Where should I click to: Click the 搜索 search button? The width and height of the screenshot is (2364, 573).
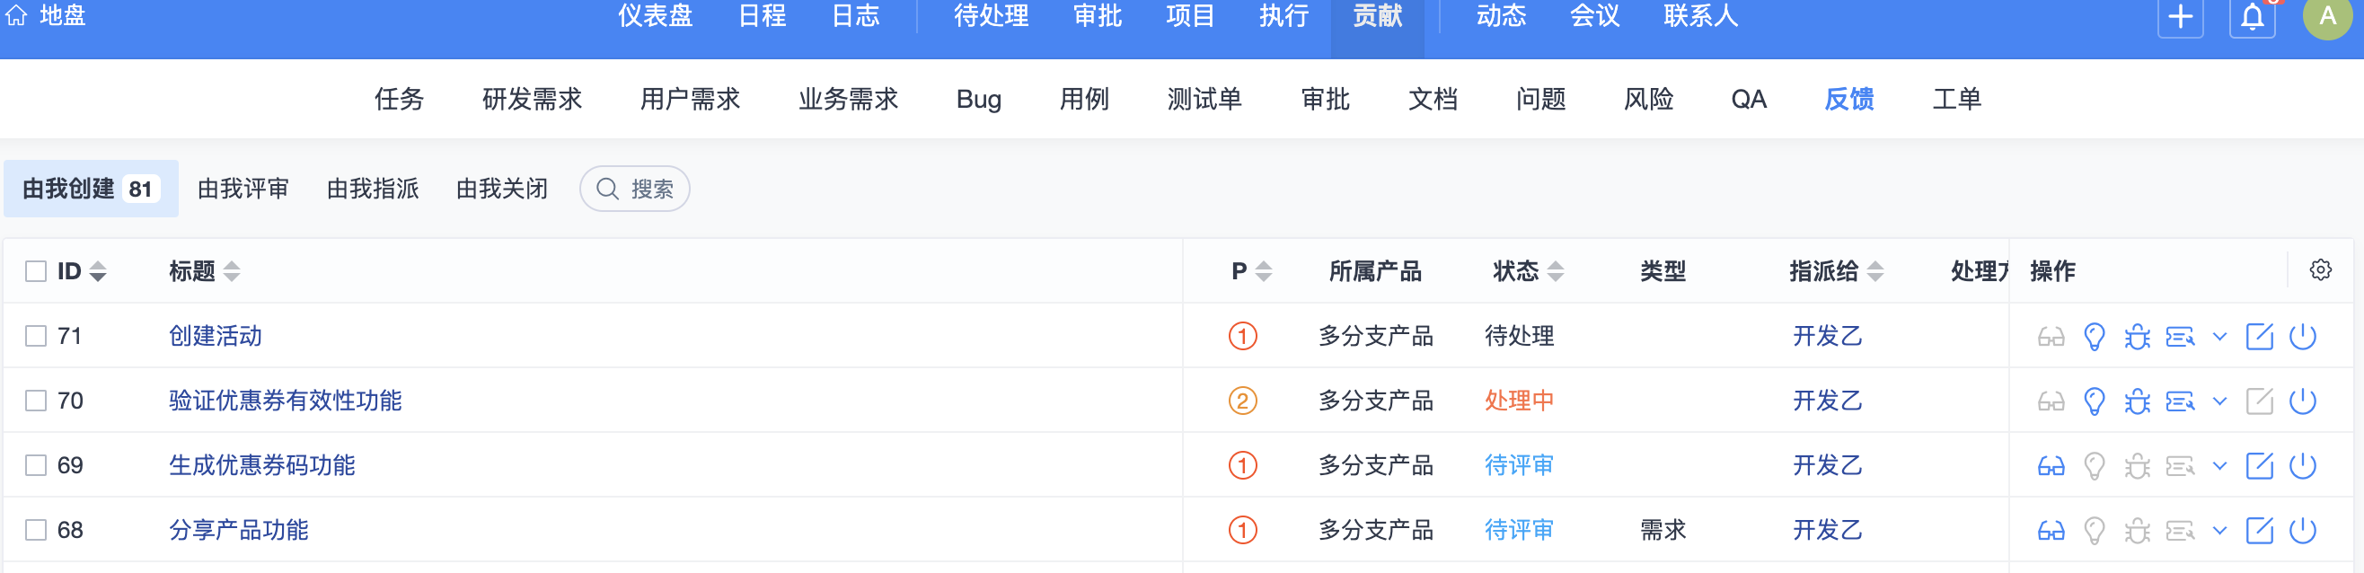point(634,189)
